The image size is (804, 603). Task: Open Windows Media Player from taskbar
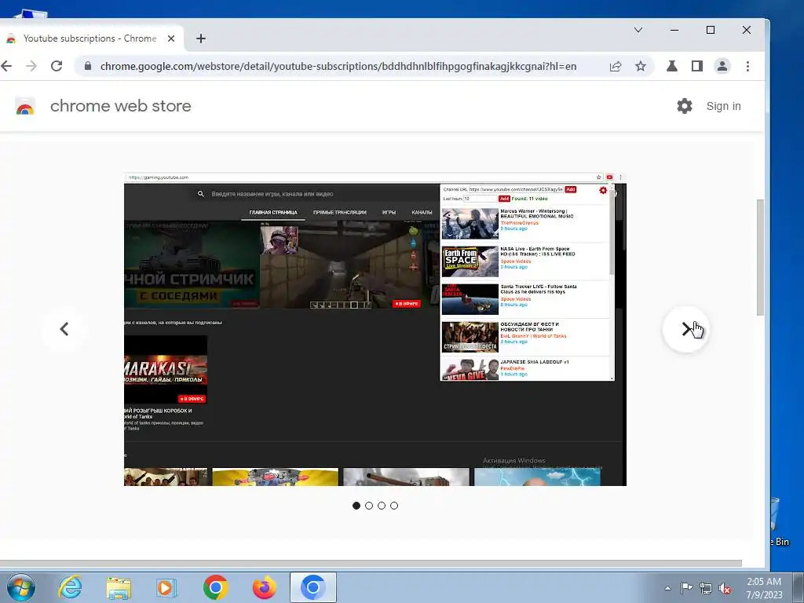[166, 587]
